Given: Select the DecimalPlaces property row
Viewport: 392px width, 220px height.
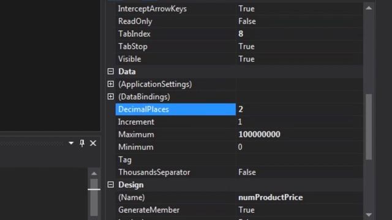Looking at the screenshot, I should 176,109.
